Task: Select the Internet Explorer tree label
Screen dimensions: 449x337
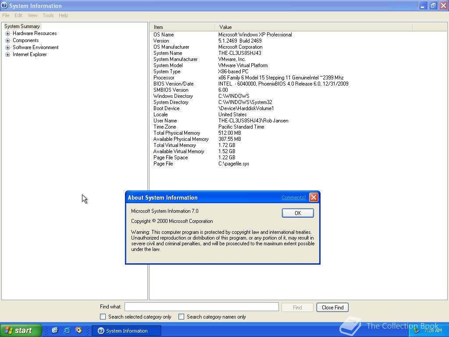Action: pyautogui.click(x=29, y=54)
